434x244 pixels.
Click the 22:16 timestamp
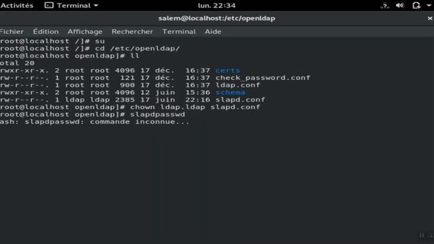(197, 100)
